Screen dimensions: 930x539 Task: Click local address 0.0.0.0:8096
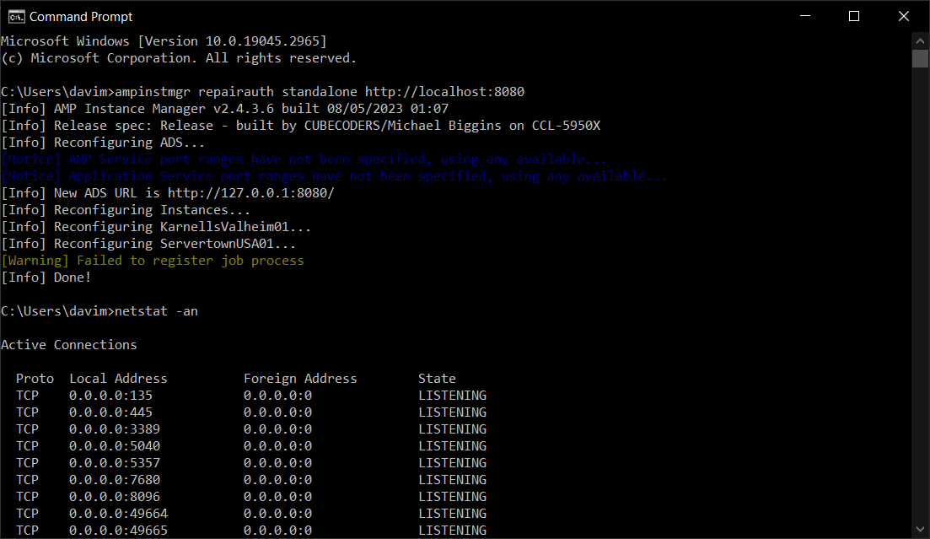click(x=115, y=497)
